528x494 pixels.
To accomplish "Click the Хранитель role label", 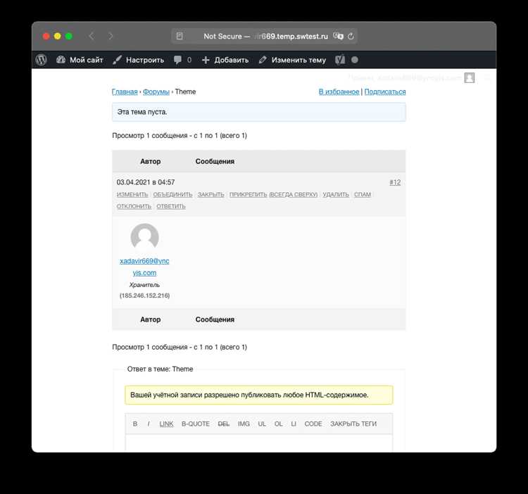I will 144,285.
